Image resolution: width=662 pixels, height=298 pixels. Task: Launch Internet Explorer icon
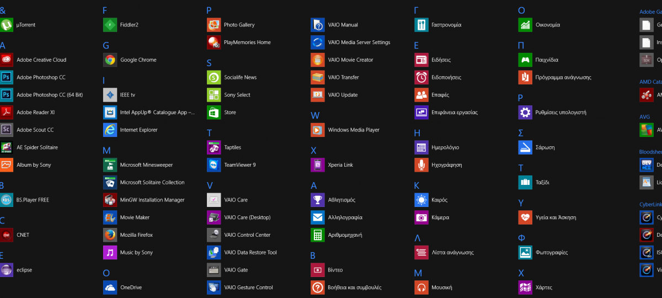(x=110, y=130)
